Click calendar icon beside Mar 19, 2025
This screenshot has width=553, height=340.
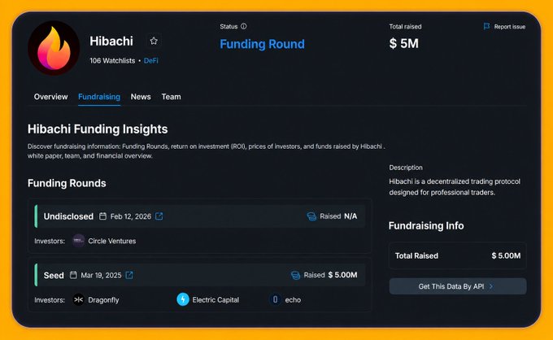[73, 275]
